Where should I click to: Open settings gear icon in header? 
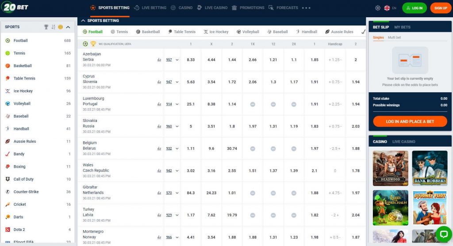(378, 8)
